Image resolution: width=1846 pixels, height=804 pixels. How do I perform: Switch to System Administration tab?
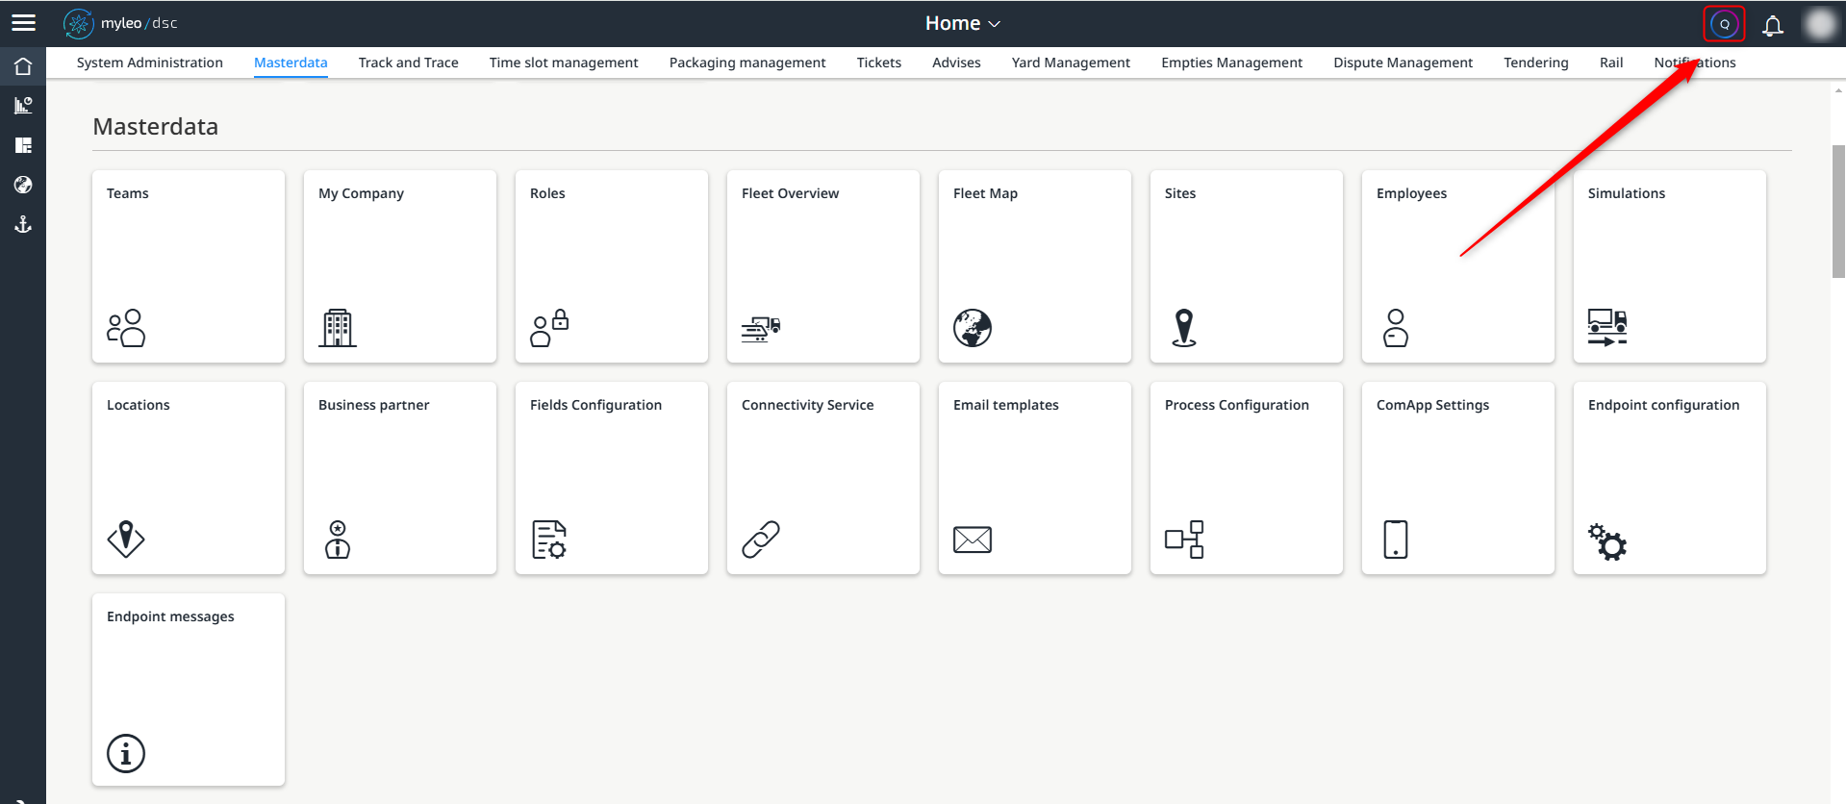tap(150, 63)
